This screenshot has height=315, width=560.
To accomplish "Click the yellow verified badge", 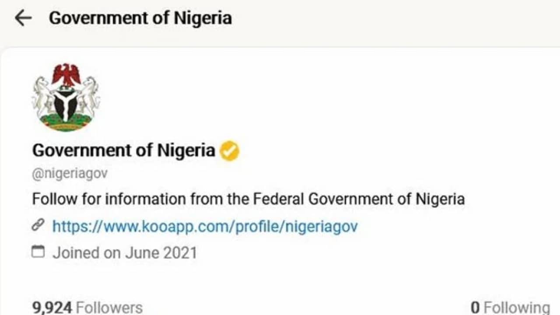I will 229,151.
